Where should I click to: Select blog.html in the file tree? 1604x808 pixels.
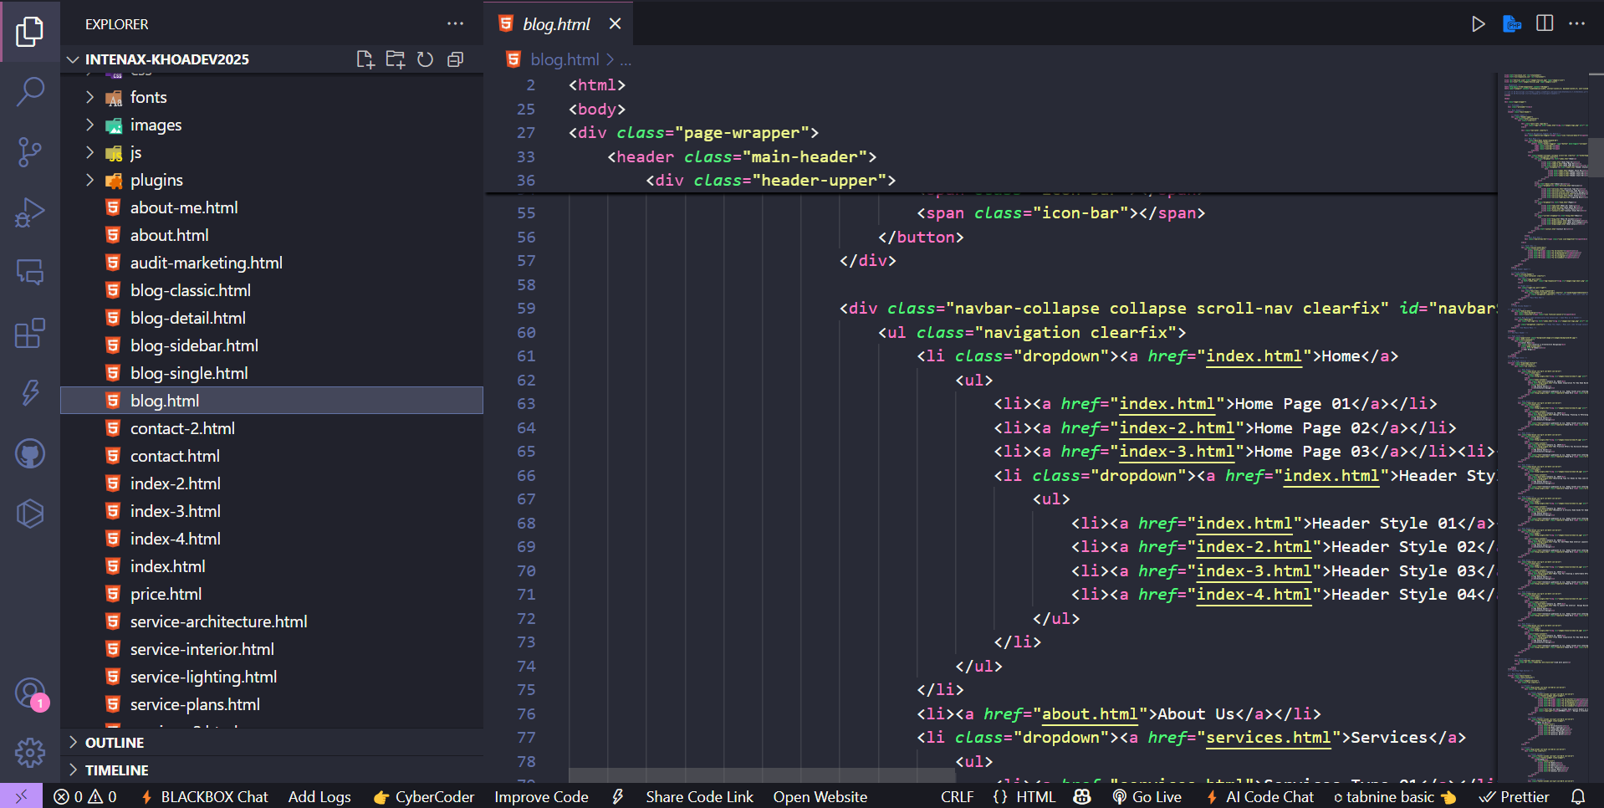(x=272, y=401)
